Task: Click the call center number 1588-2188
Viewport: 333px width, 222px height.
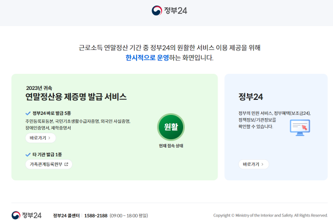Action: point(95,215)
